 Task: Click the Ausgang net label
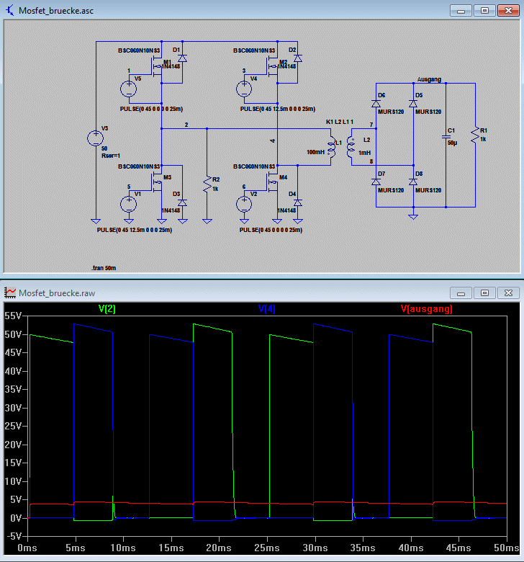coord(429,79)
